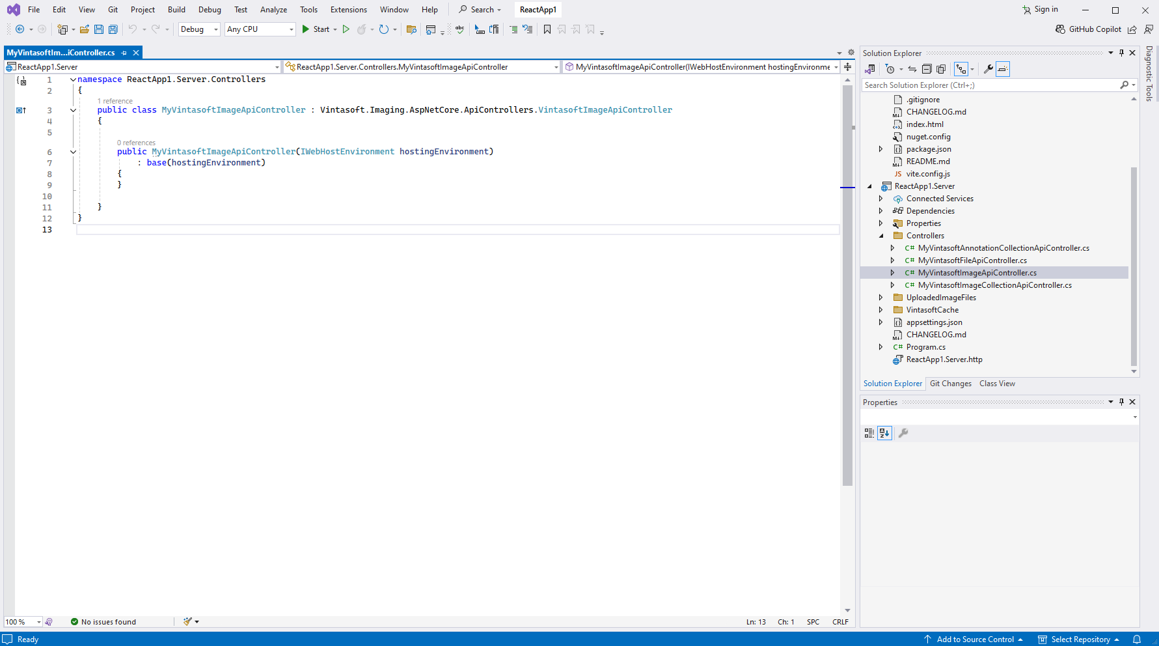Click the Save All toolbar icon
This screenshot has width=1159, height=646.
click(x=113, y=29)
